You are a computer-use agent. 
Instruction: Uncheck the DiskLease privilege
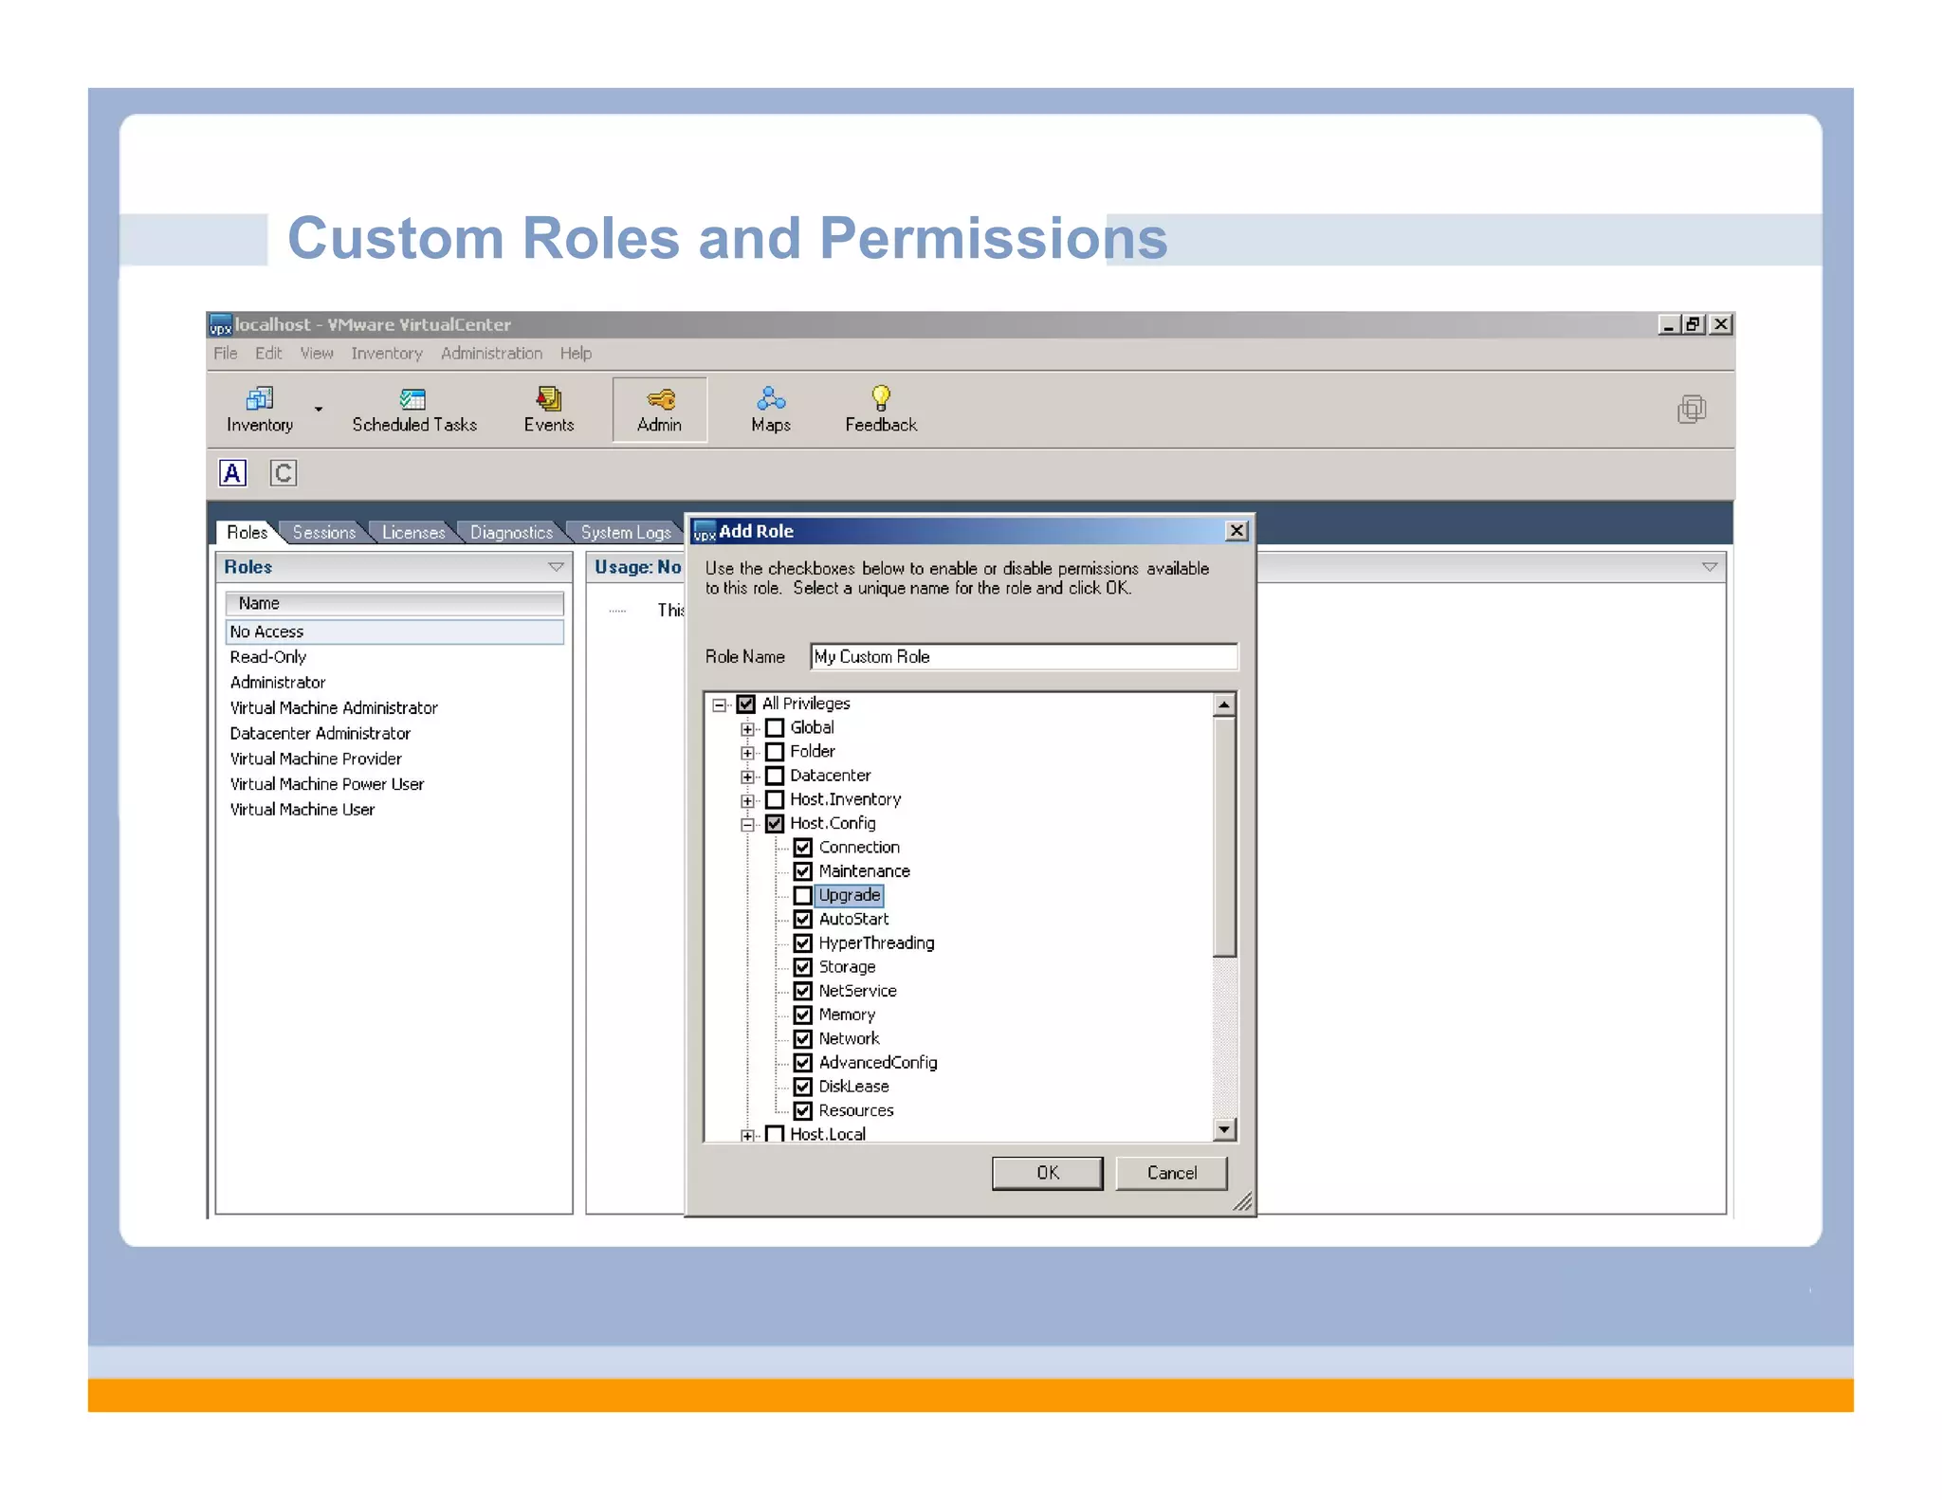[x=803, y=1087]
